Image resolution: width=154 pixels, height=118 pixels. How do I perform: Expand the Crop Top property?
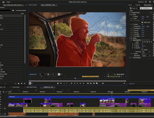tap(131, 32)
